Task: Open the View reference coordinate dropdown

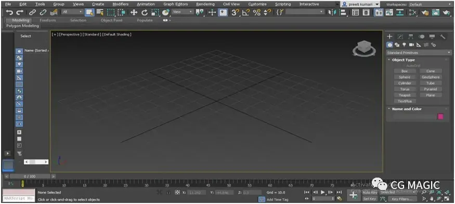Action: [x=182, y=12]
